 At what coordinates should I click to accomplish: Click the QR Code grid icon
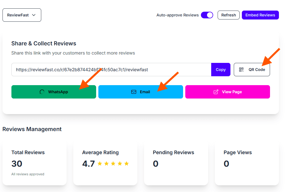click(x=241, y=70)
